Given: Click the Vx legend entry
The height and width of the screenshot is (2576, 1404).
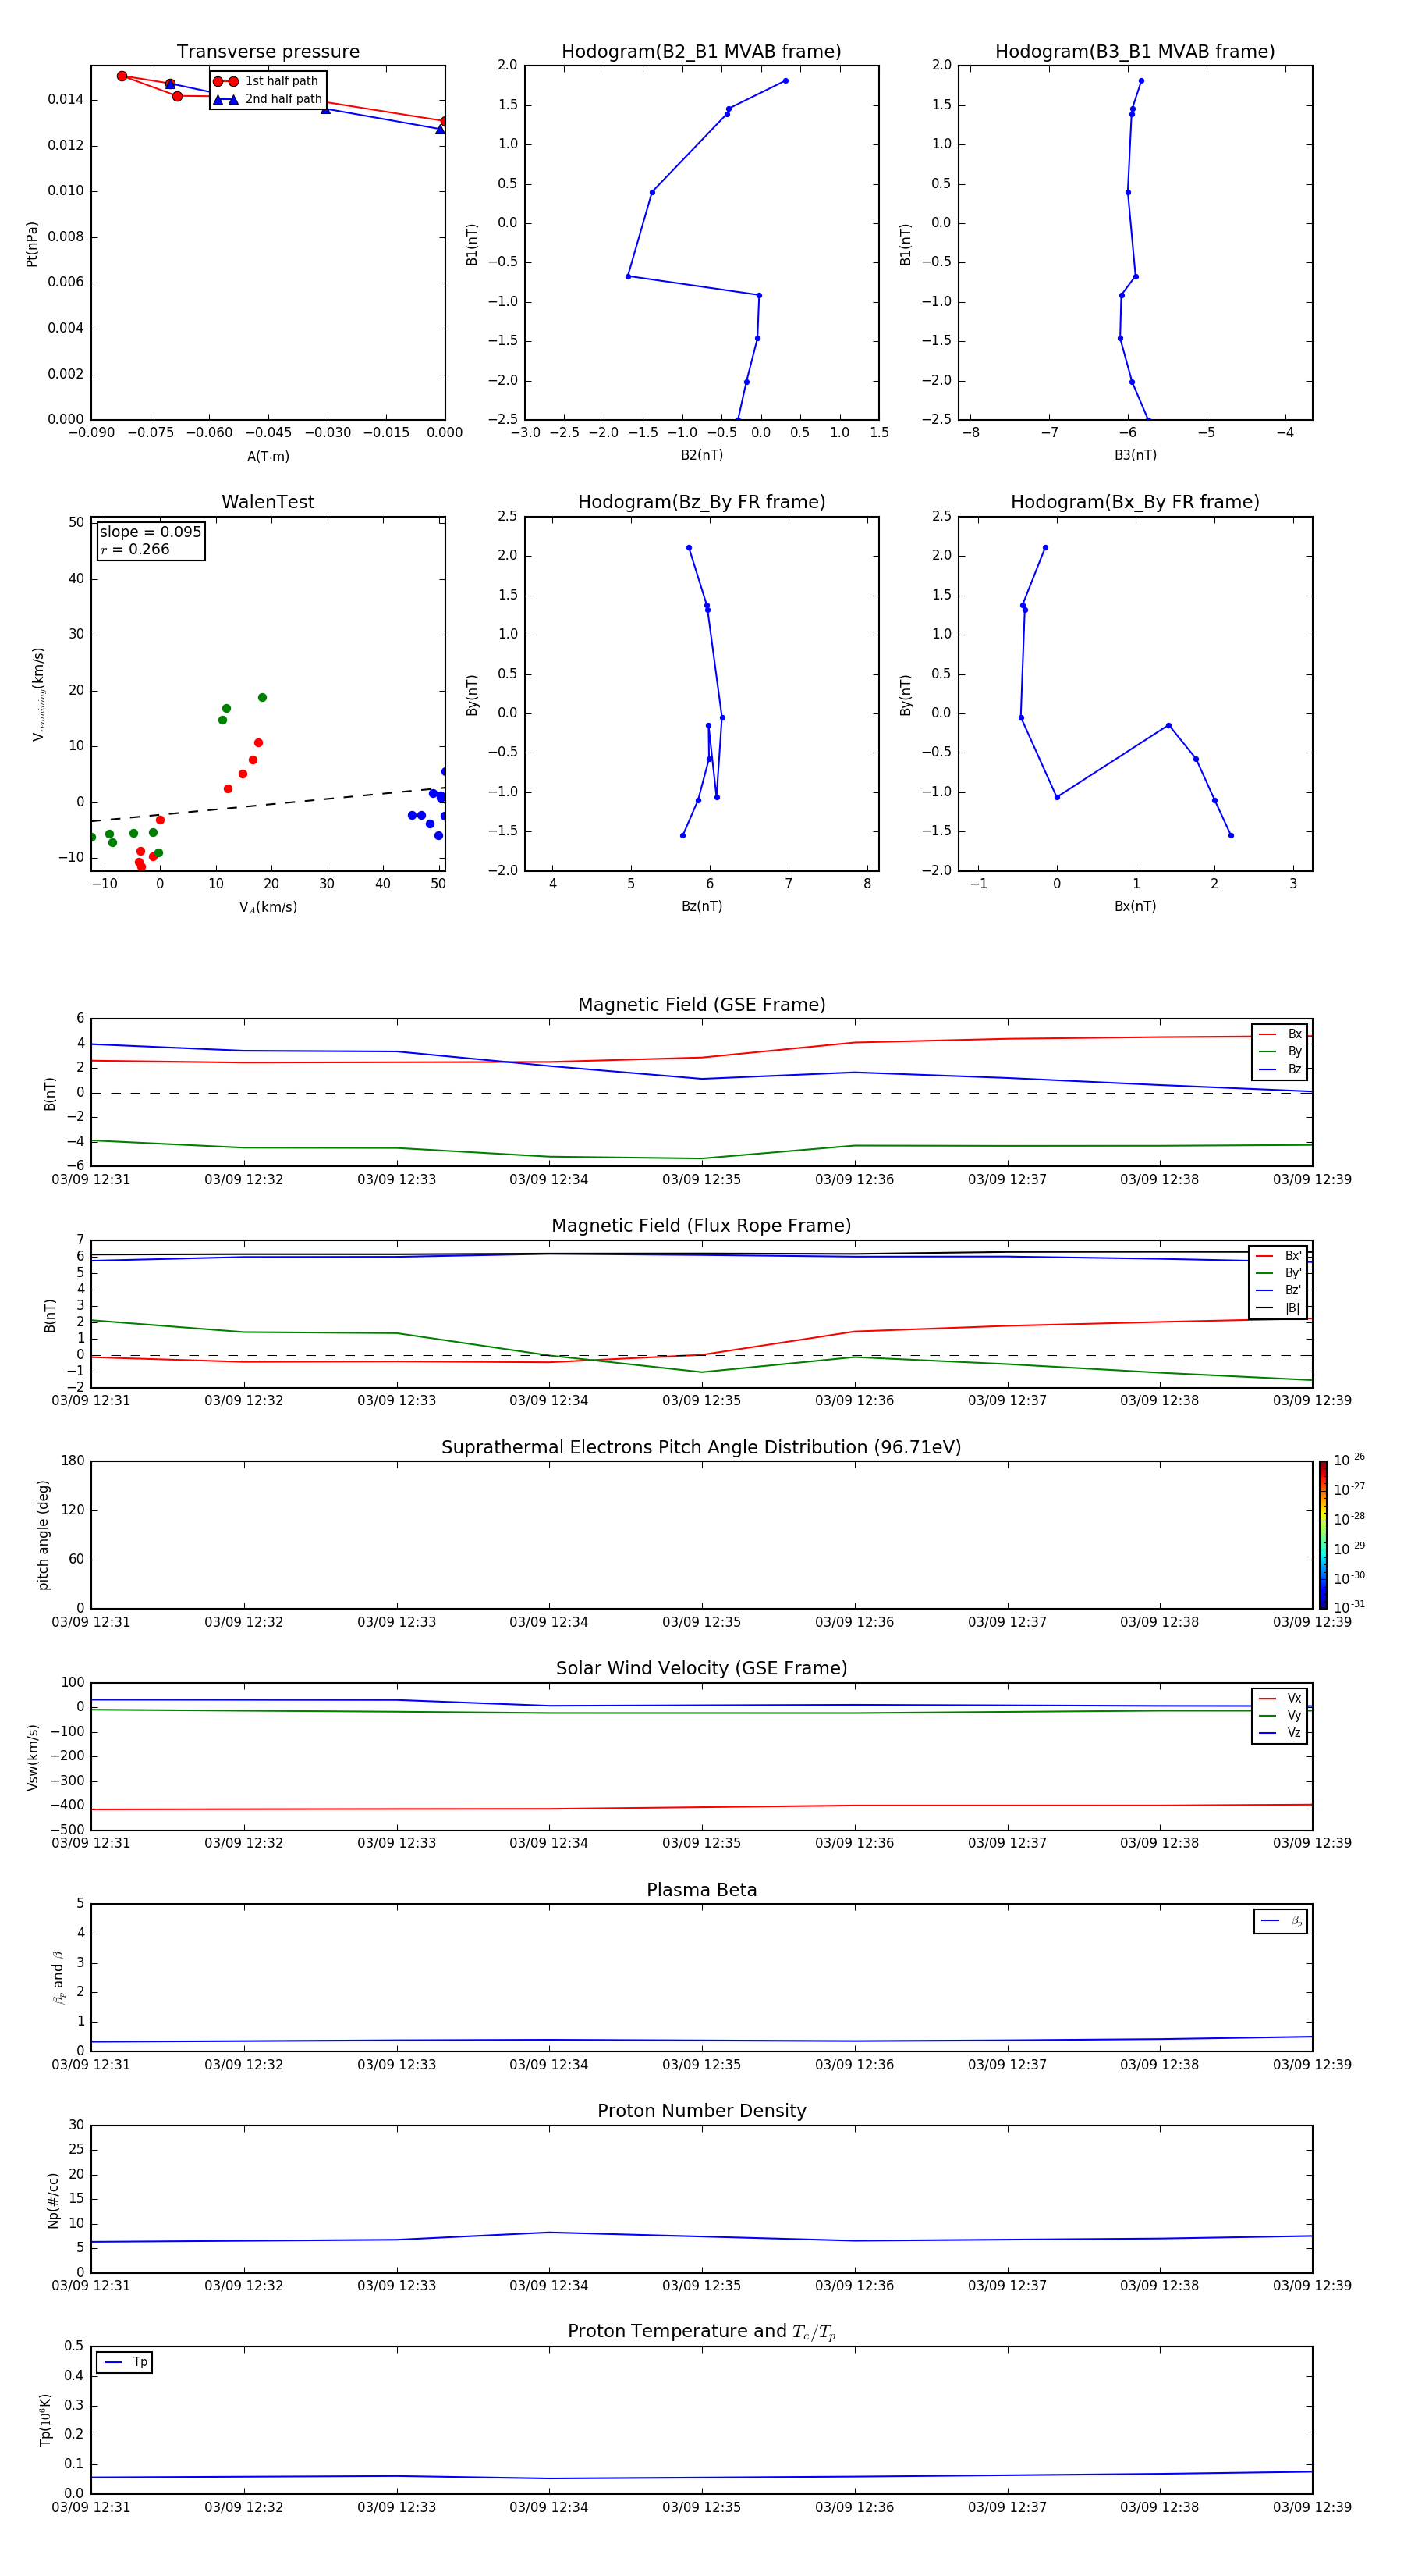Looking at the screenshot, I should [x=1280, y=1698].
